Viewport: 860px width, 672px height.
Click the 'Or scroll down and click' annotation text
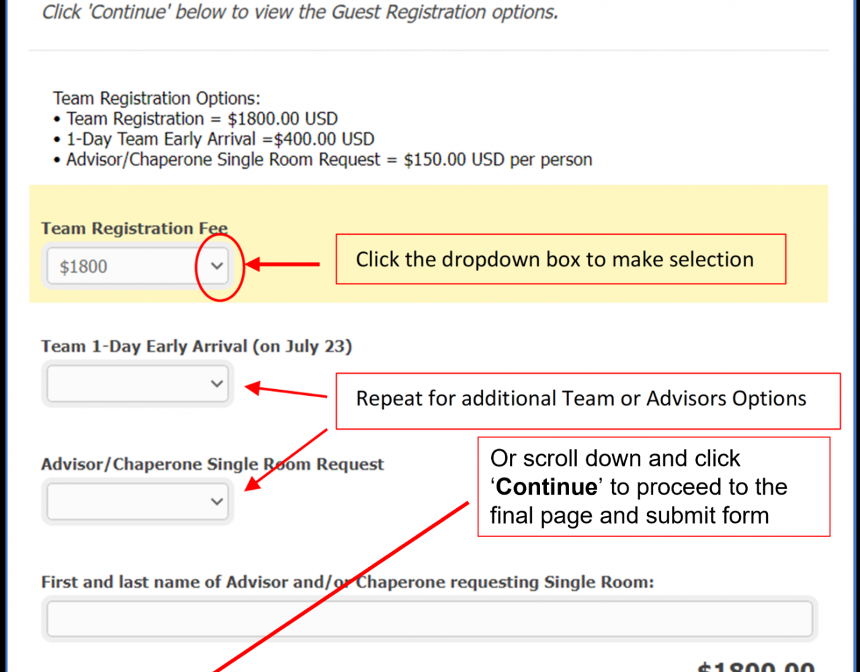[x=615, y=458]
